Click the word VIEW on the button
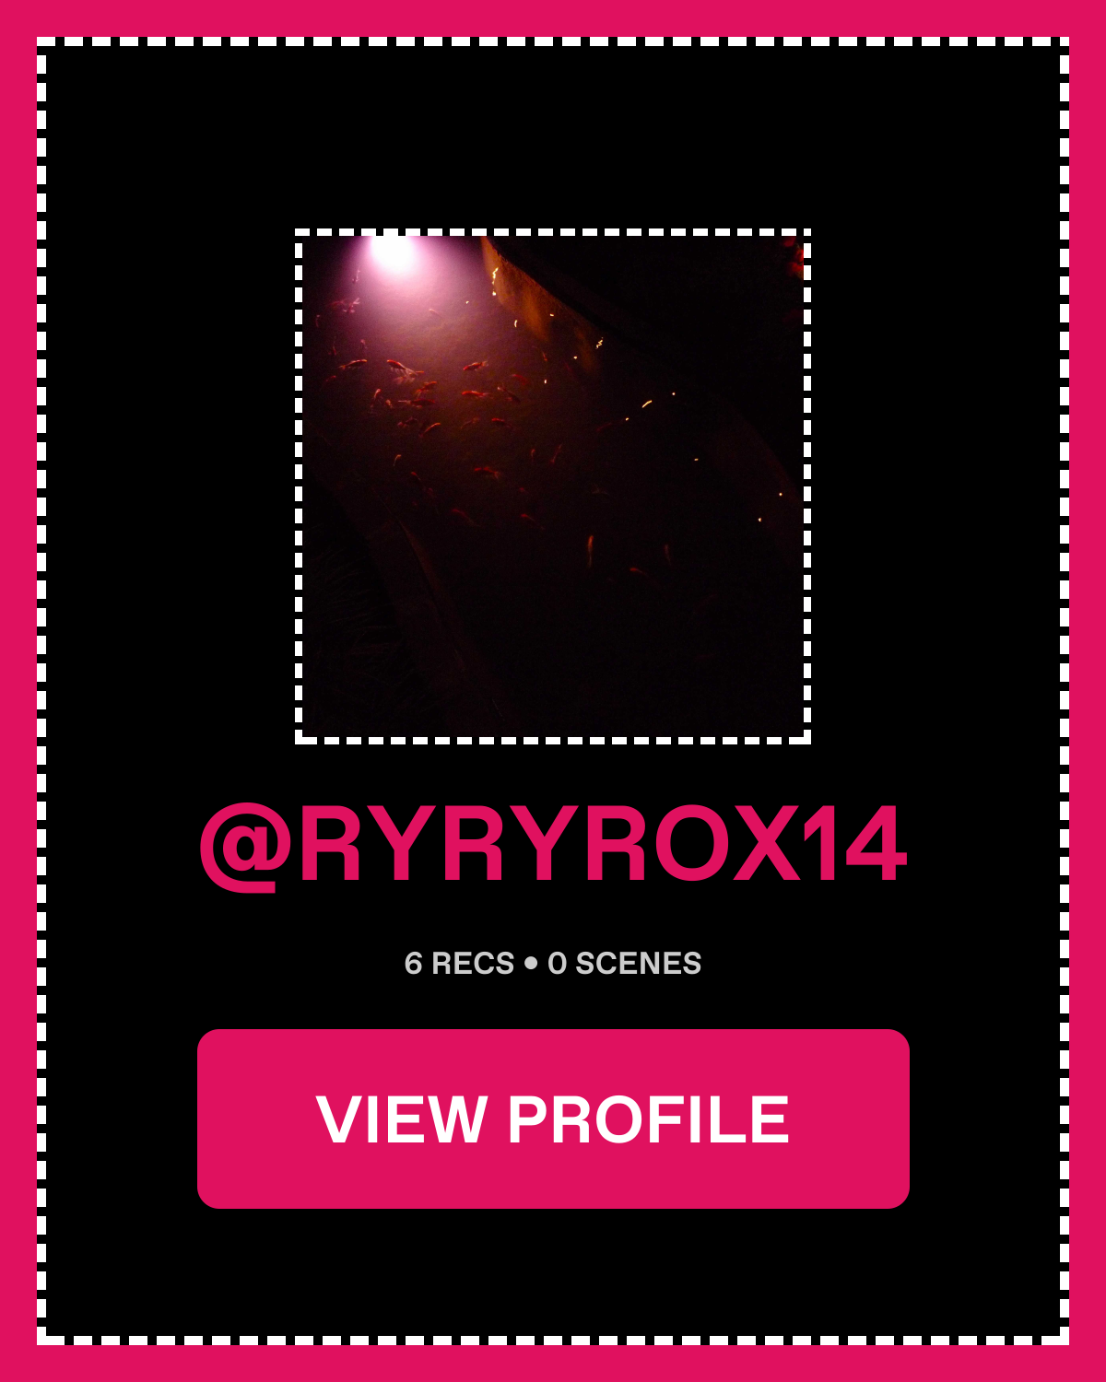The width and height of the screenshot is (1106, 1382). 402,1119
